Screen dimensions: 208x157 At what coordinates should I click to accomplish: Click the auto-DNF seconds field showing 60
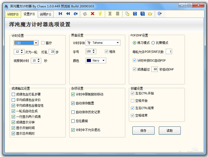pos(155,69)
